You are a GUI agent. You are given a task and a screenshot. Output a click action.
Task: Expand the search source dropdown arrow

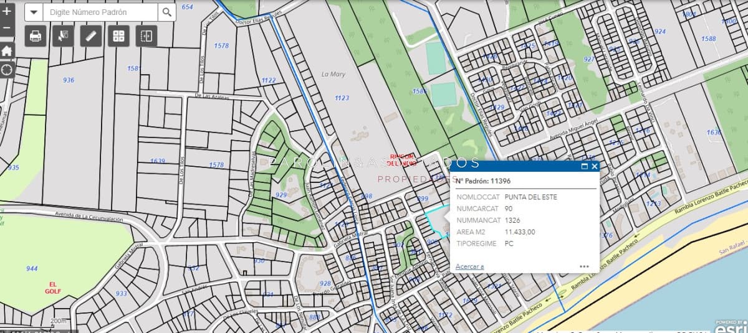pos(34,12)
